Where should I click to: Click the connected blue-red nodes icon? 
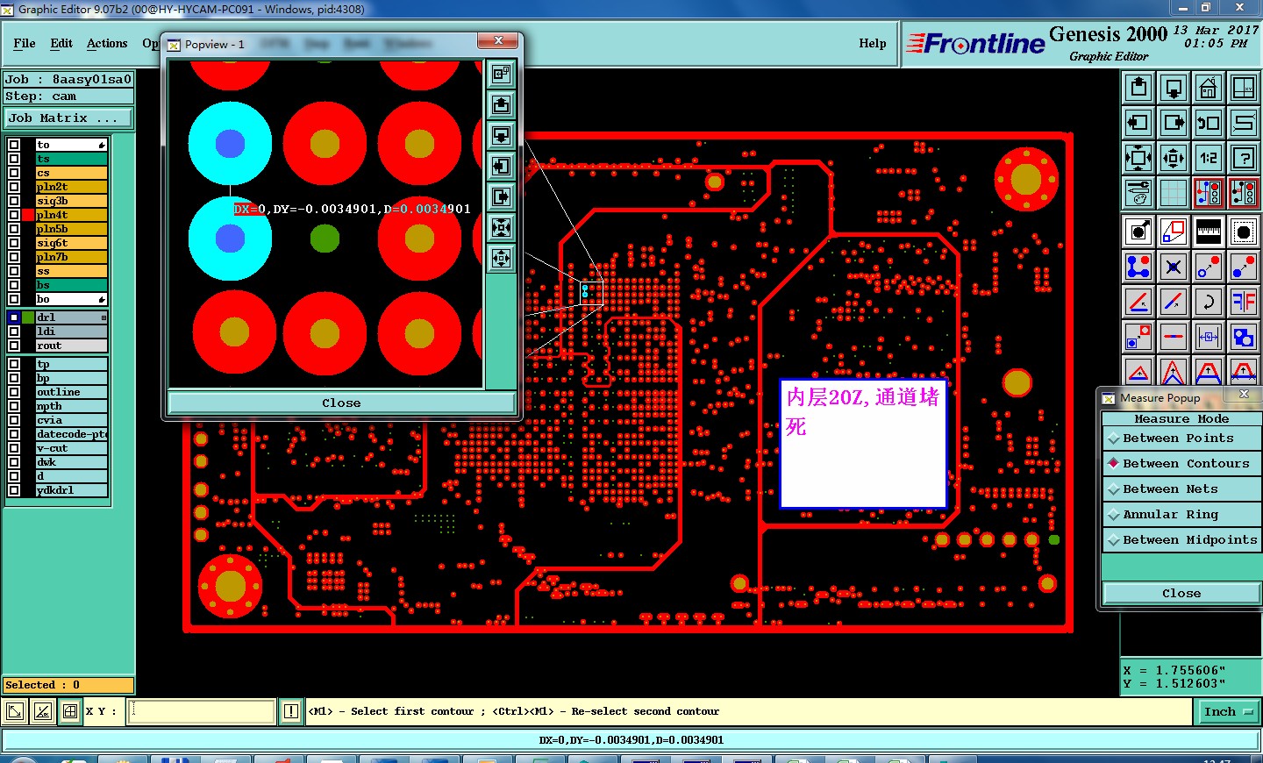(x=1138, y=267)
